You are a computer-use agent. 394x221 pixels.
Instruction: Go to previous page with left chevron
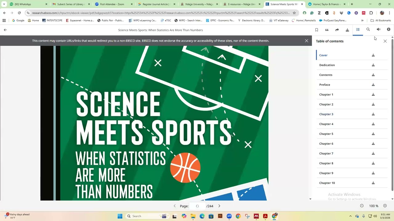[175, 206]
